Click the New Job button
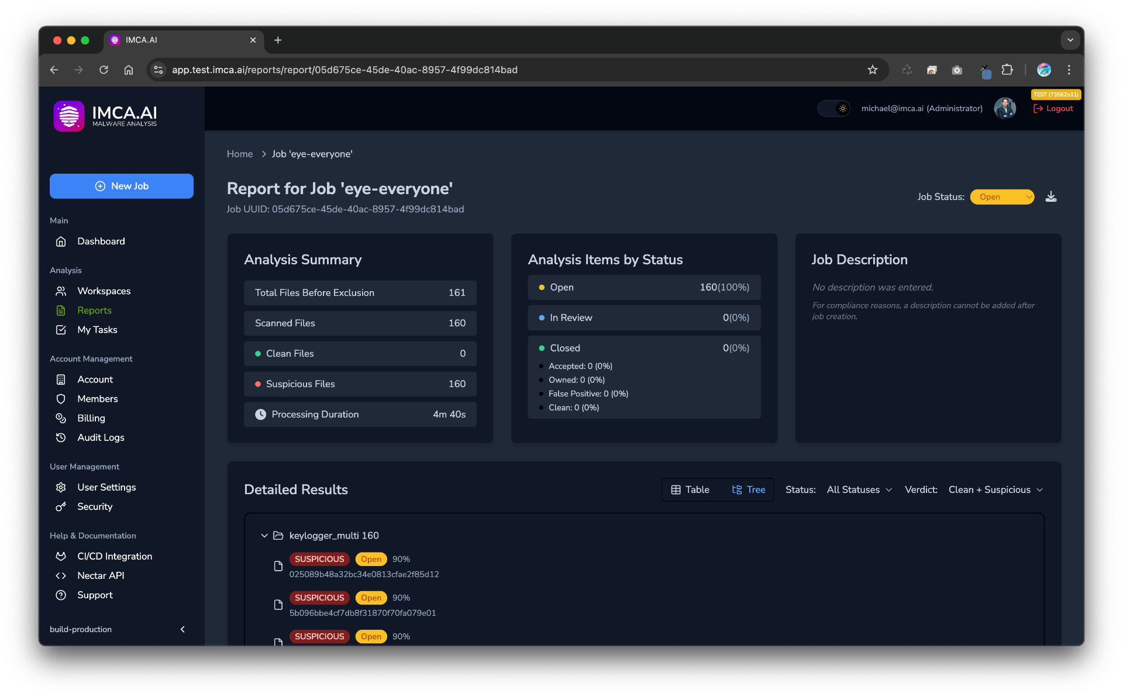The width and height of the screenshot is (1123, 697). (122, 186)
